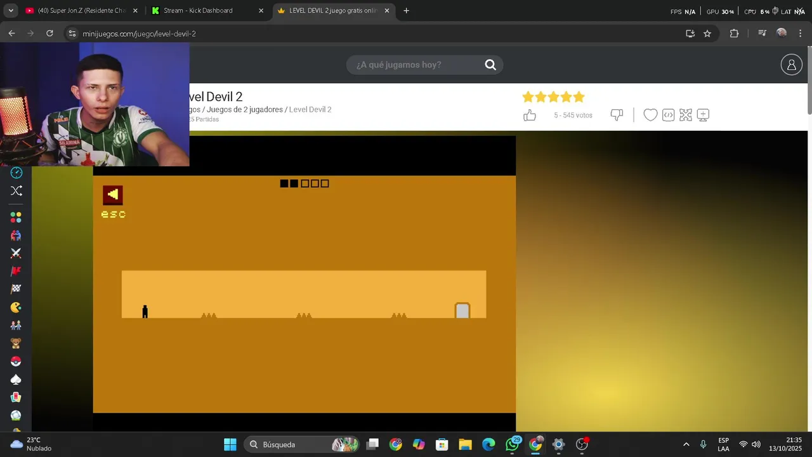The height and width of the screenshot is (457, 812).
Task: Click the thumbs down dislike icon
Action: click(617, 115)
